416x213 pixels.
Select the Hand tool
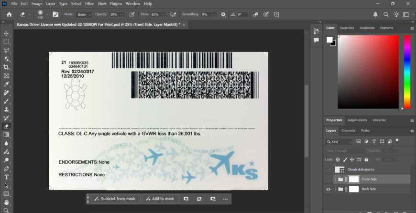coord(6,202)
